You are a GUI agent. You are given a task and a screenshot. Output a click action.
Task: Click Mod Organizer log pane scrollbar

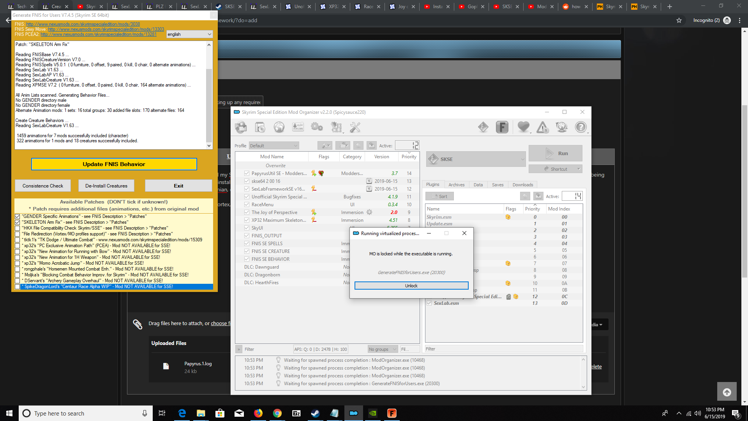[583, 373]
